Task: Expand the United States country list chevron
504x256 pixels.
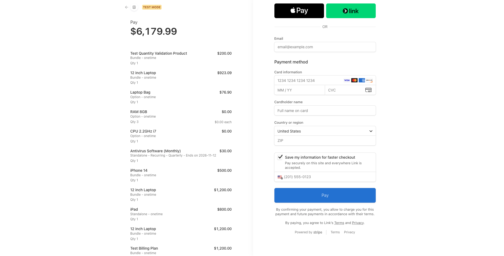Action: pos(371,131)
